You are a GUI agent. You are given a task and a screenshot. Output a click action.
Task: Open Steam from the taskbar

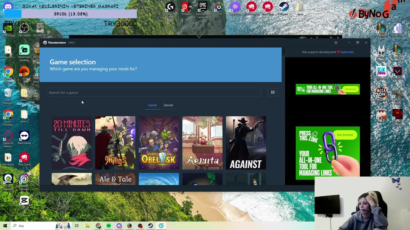pos(151,226)
